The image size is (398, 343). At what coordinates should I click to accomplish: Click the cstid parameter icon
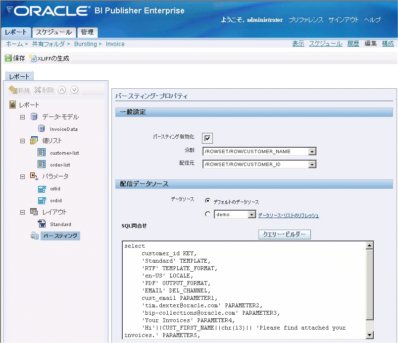[x=42, y=189]
